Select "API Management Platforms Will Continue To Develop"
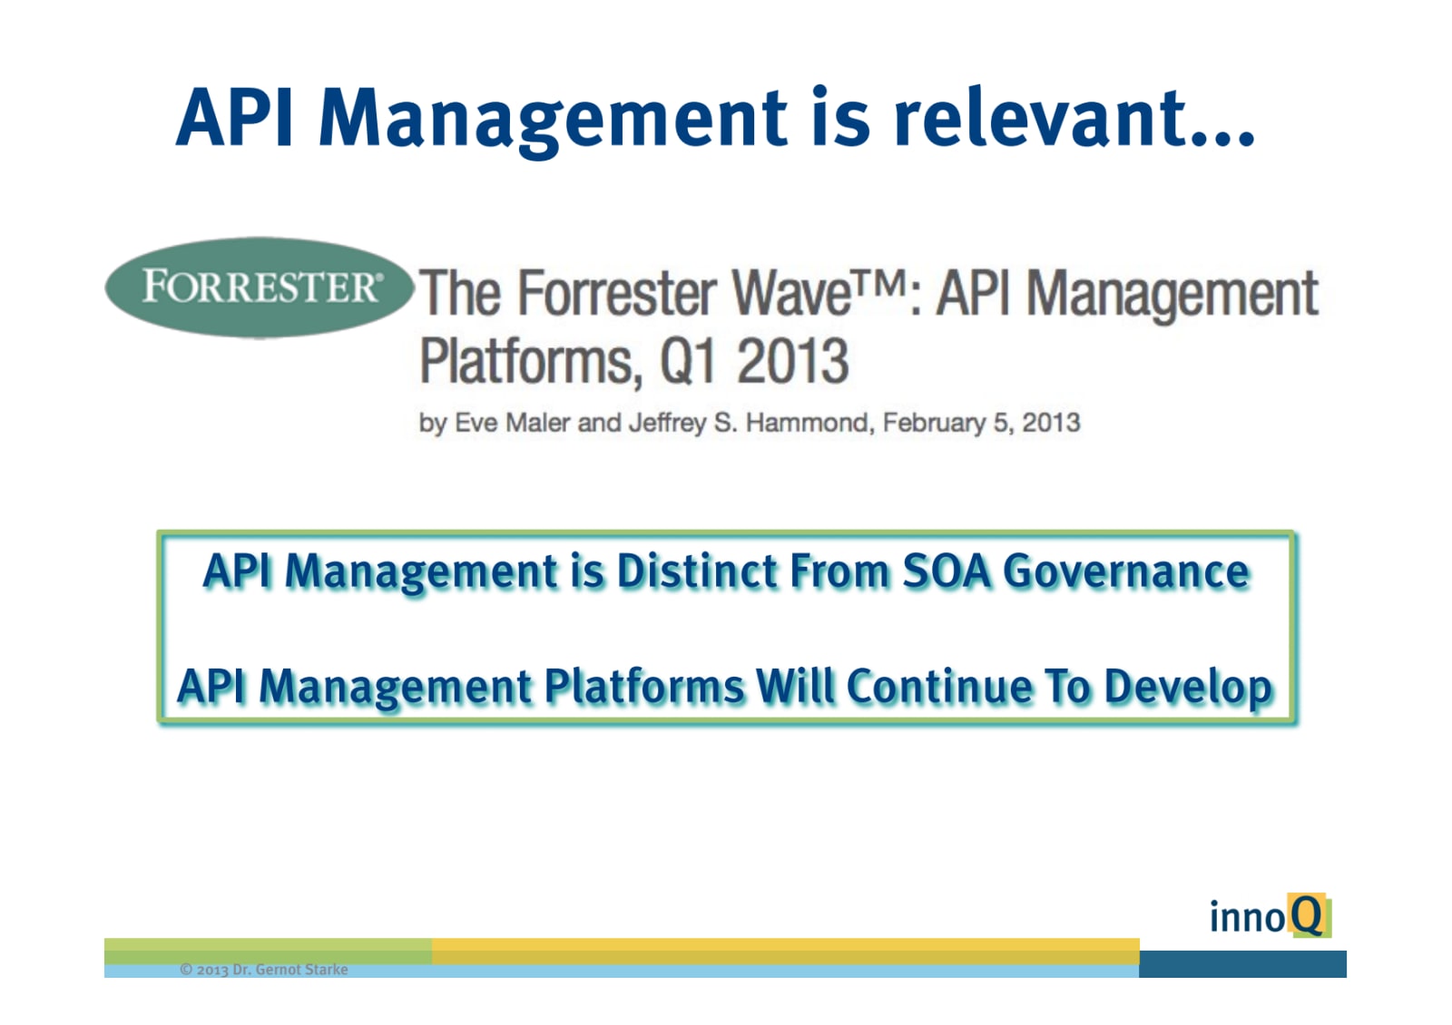Image resolution: width=1452 pixels, height=1025 pixels. point(726,687)
